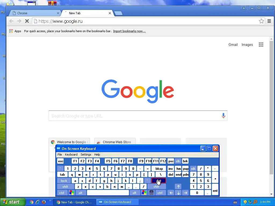Click the del key on on-screen keyboard
The height and width of the screenshot is (206, 275).
pyautogui.click(x=171, y=174)
